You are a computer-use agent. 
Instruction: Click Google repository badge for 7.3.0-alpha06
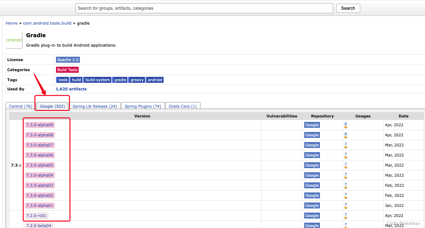[x=312, y=155]
